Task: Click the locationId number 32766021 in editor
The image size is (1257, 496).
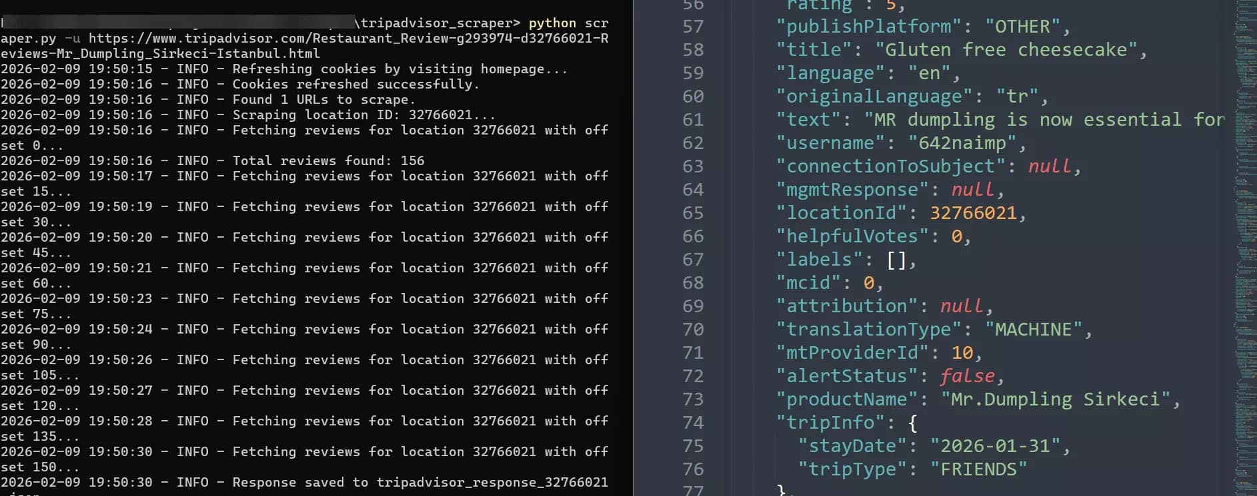Action: coord(973,213)
